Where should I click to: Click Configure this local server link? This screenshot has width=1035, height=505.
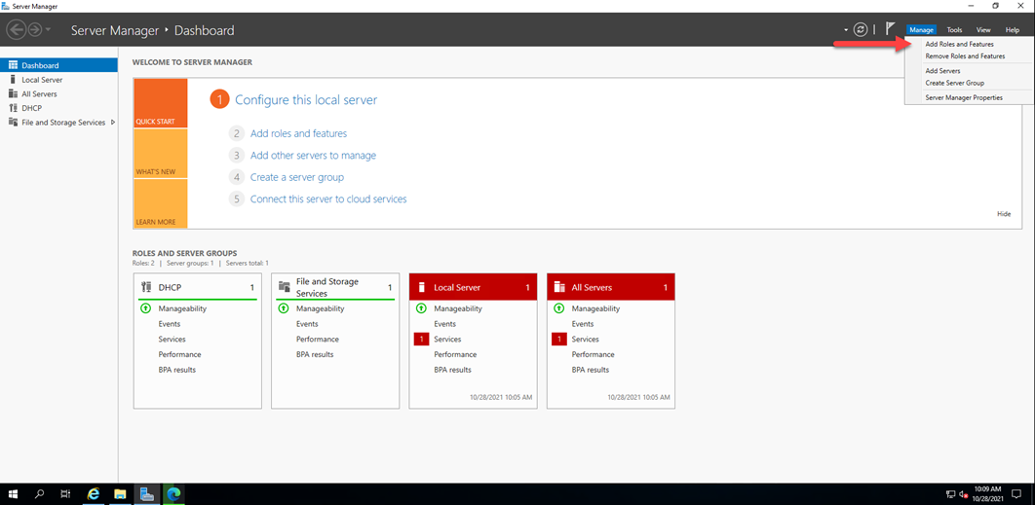pyautogui.click(x=306, y=100)
